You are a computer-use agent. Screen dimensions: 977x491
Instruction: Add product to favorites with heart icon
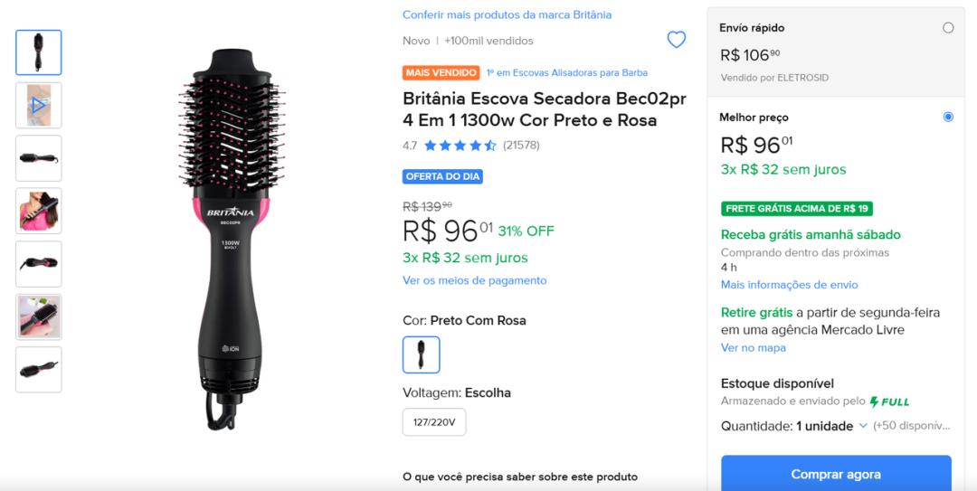(x=676, y=40)
